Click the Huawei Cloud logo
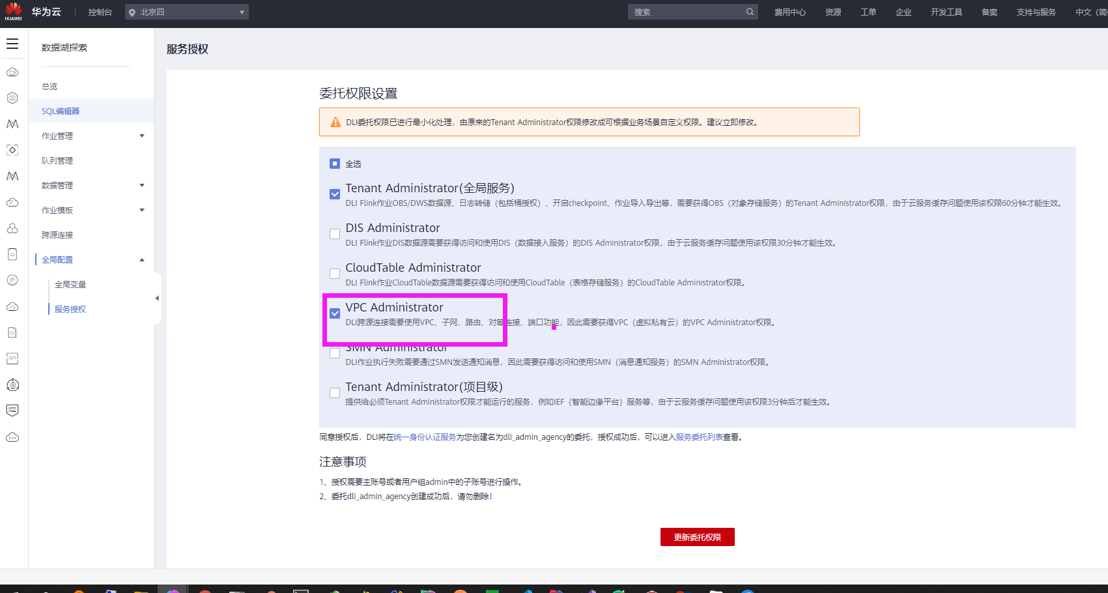This screenshot has height=593, width=1108. click(14, 12)
